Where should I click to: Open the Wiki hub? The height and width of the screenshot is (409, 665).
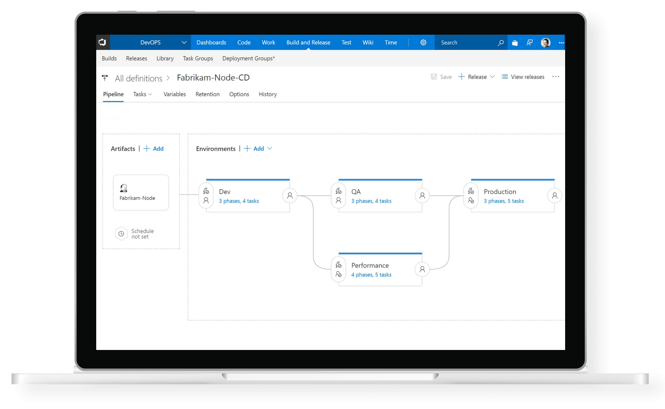[368, 43]
